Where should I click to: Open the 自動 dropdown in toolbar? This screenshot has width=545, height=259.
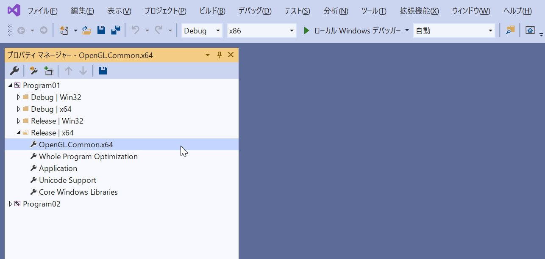(x=454, y=30)
